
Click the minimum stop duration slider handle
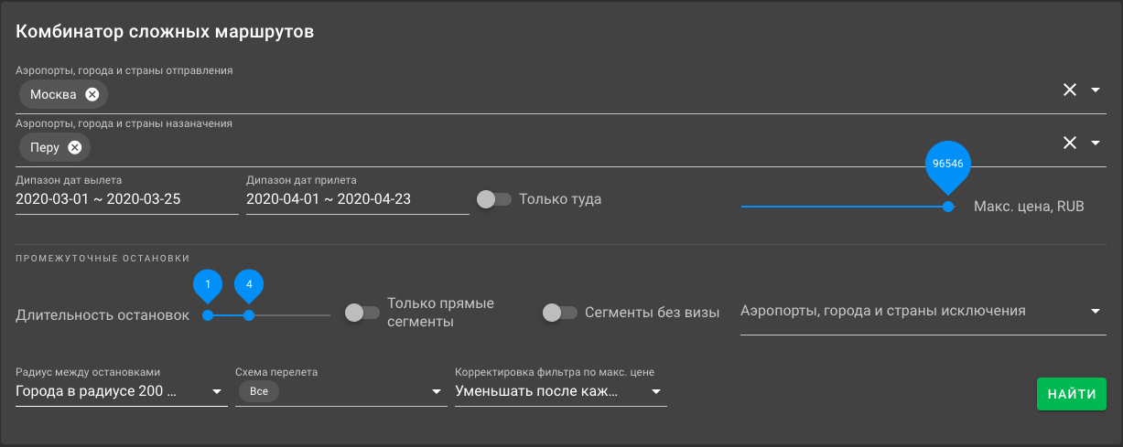pos(208,315)
